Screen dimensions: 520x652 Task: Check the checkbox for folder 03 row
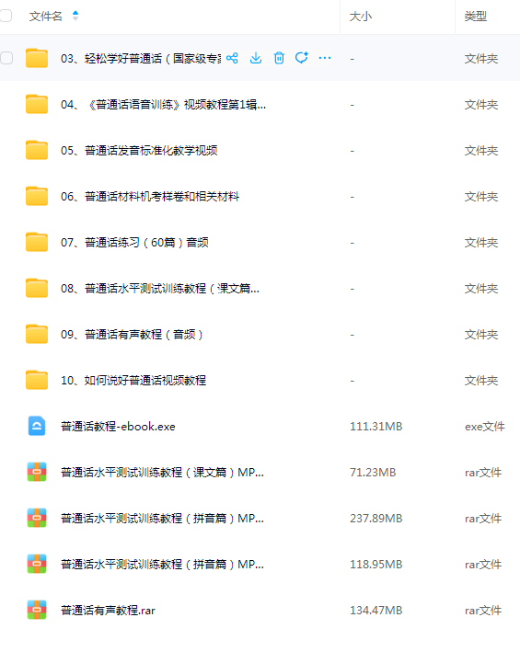[x=6, y=58]
